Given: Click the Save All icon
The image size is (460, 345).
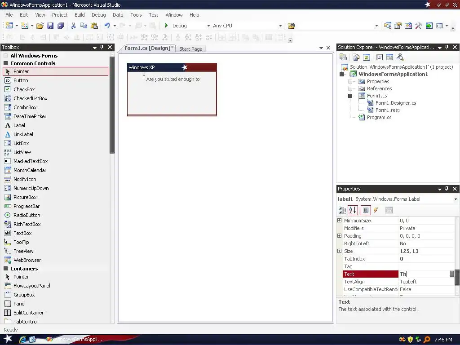Looking at the screenshot, I should point(61,26).
